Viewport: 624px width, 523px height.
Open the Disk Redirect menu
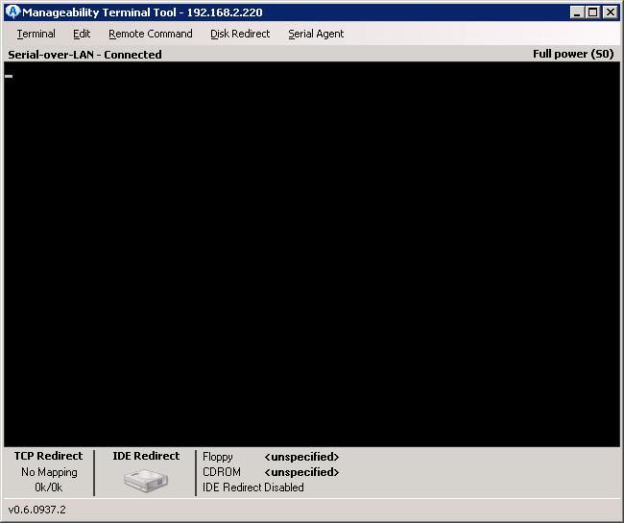[240, 34]
